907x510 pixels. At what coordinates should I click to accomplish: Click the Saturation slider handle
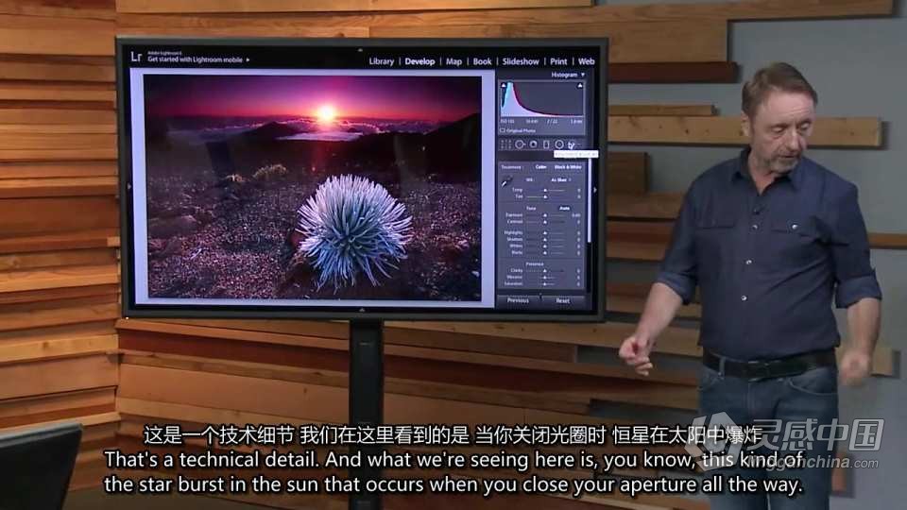click(x=545, y=284)
